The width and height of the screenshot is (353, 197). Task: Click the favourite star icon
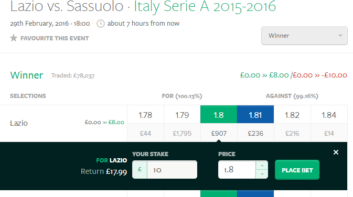point(14,38)
